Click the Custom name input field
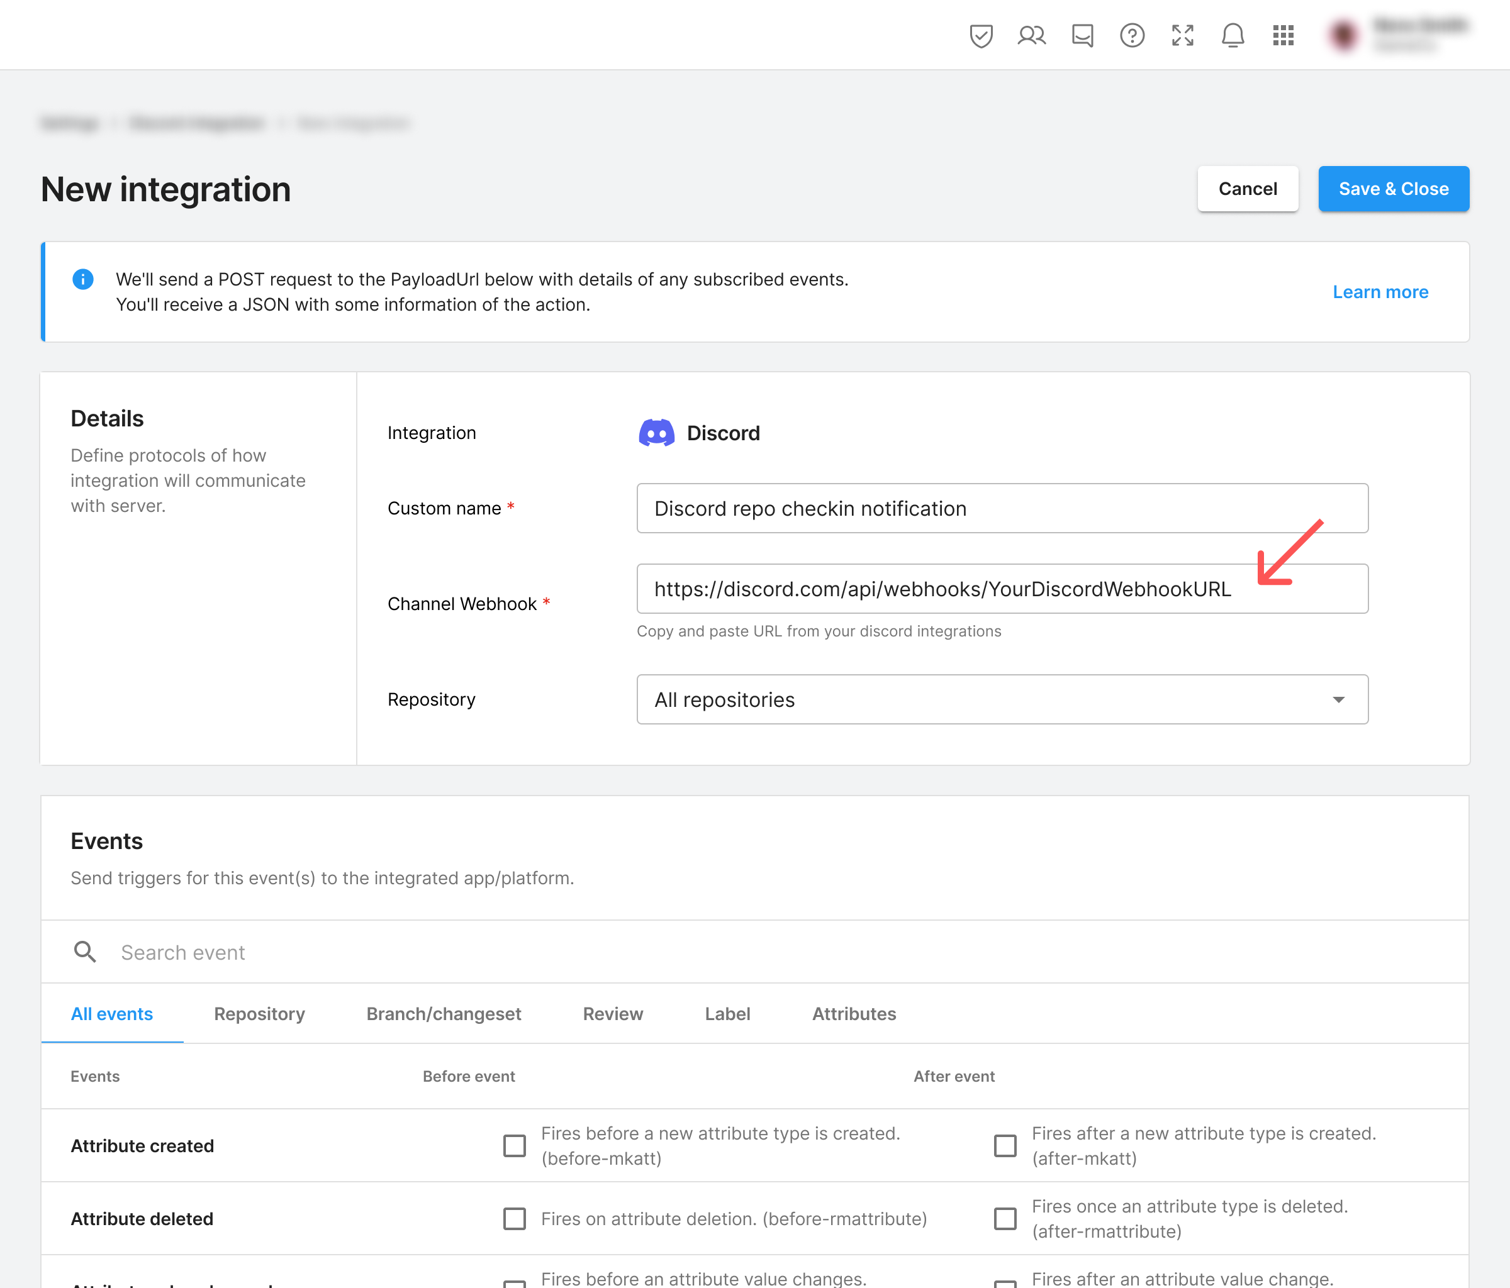 [x=1004, y=508]
